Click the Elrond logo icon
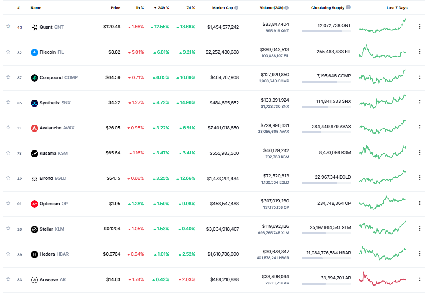433x293 pixels. pos(34,179)
